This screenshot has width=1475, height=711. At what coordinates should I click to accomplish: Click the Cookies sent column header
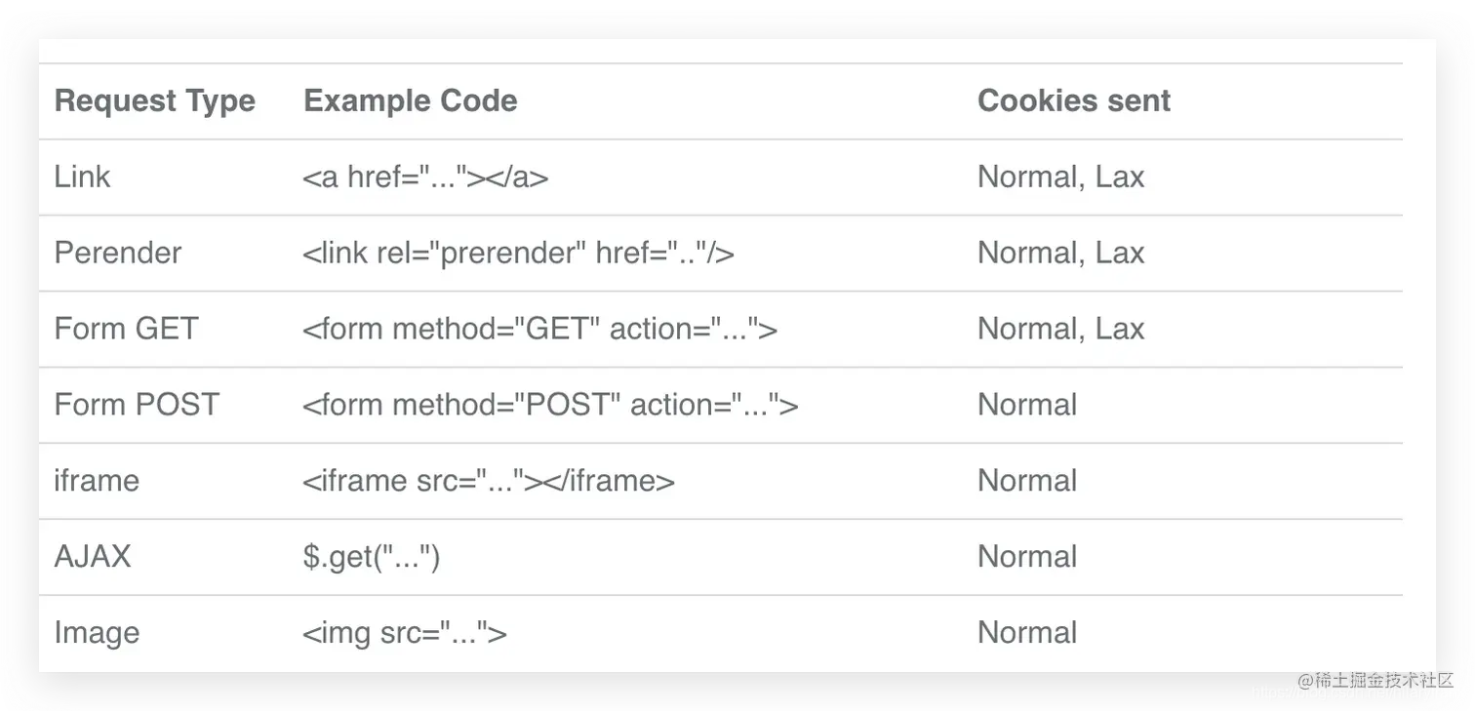pyautogui.click(x=1073, y=100)
